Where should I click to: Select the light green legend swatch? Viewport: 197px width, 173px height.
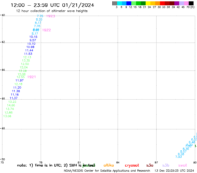click(134, 3)
